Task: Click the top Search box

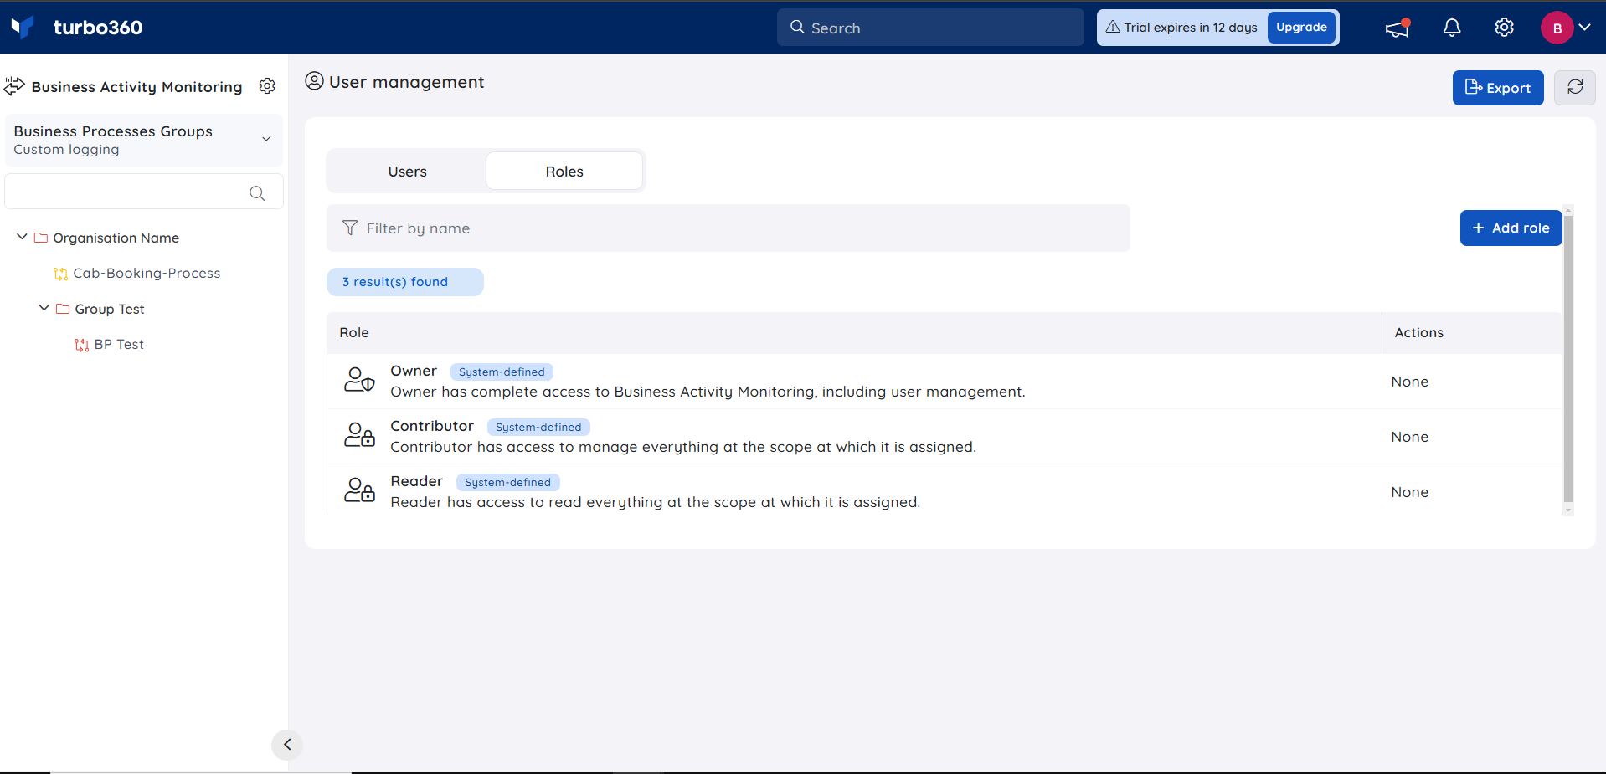Action: tap(930, 28)
